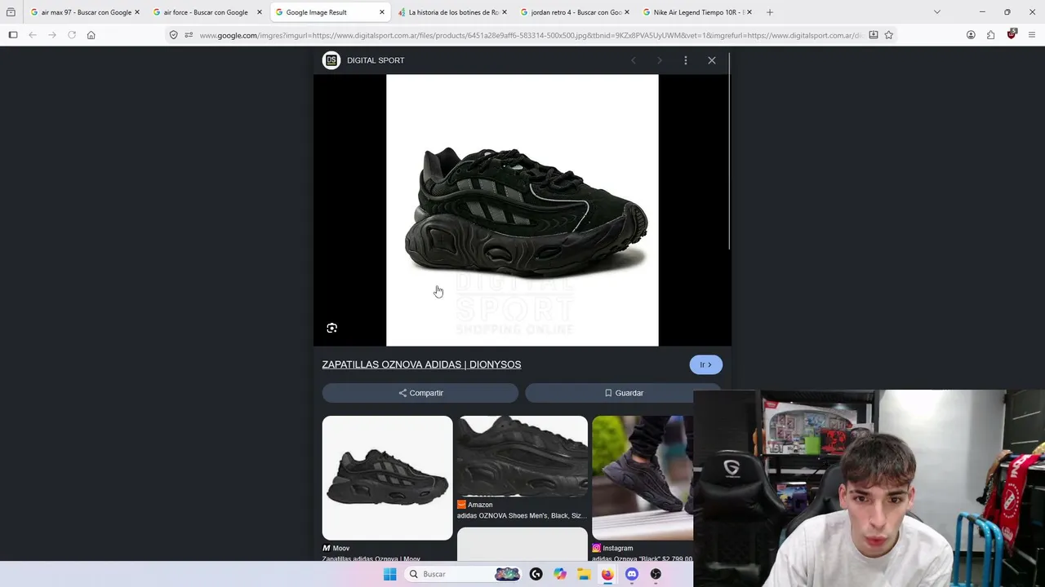The image size is (1045, 587).
Task: Toggle the sidebar button in the browser toolbar
Action: point(13,35)
